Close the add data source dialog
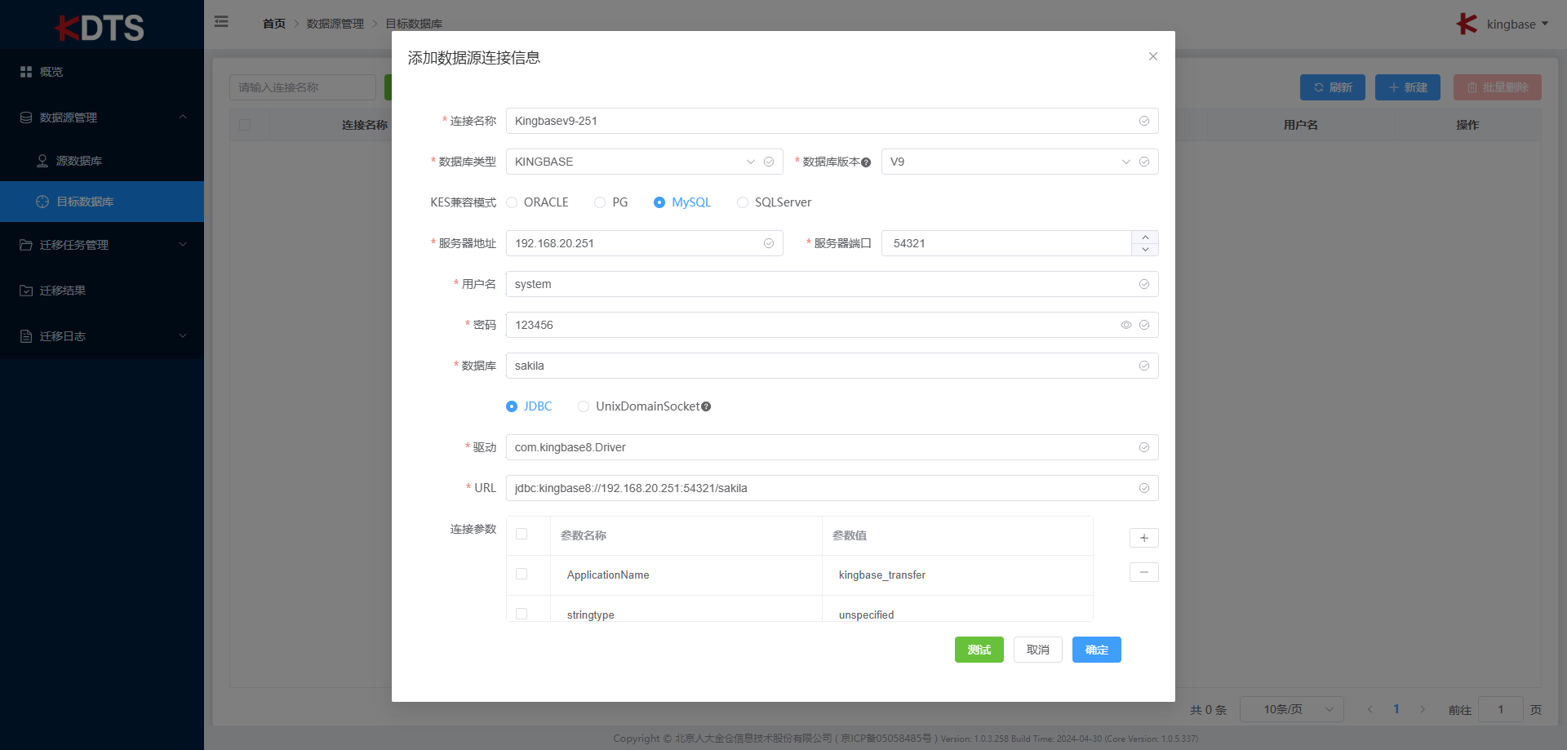Image resolution: width=1567 pixels, height=750 pixels. [x=1152, y=56]
